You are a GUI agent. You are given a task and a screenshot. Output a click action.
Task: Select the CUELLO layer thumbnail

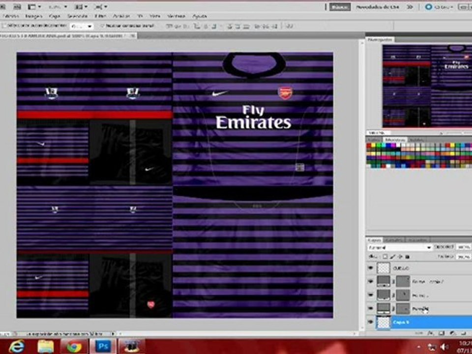point(383,267)
